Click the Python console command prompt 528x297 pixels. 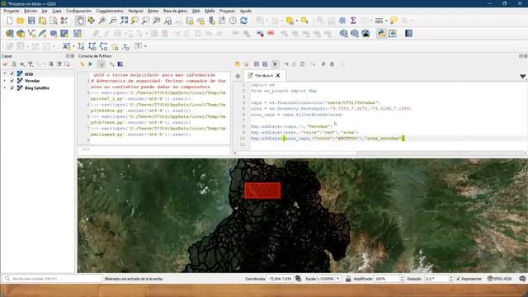(154, 149)
